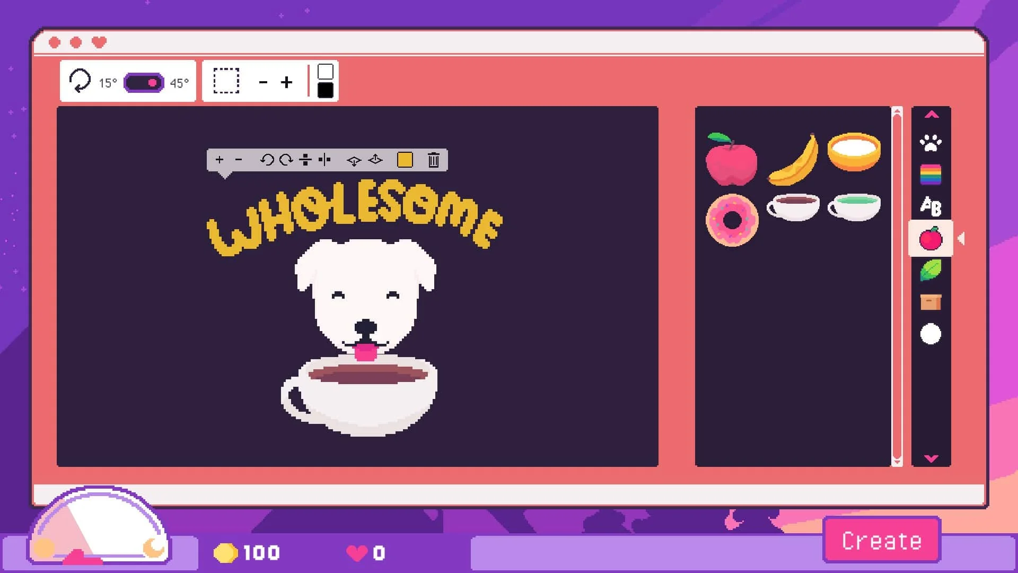The height and width of the screenshot is (573, 1018).
Task: Flip the selected object vertically
Action: pos(305,160)
